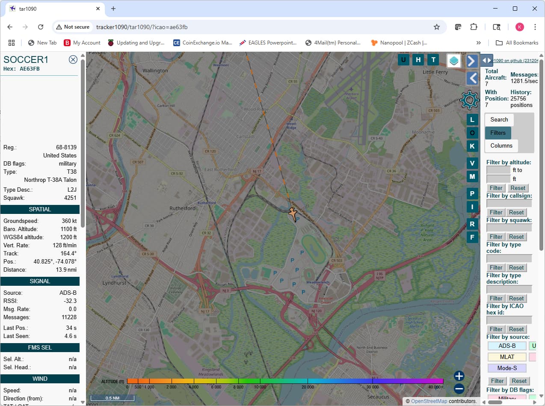Click the Not secure site info chip
This screenshot has height=406, width=545.
tap(73, 27)
